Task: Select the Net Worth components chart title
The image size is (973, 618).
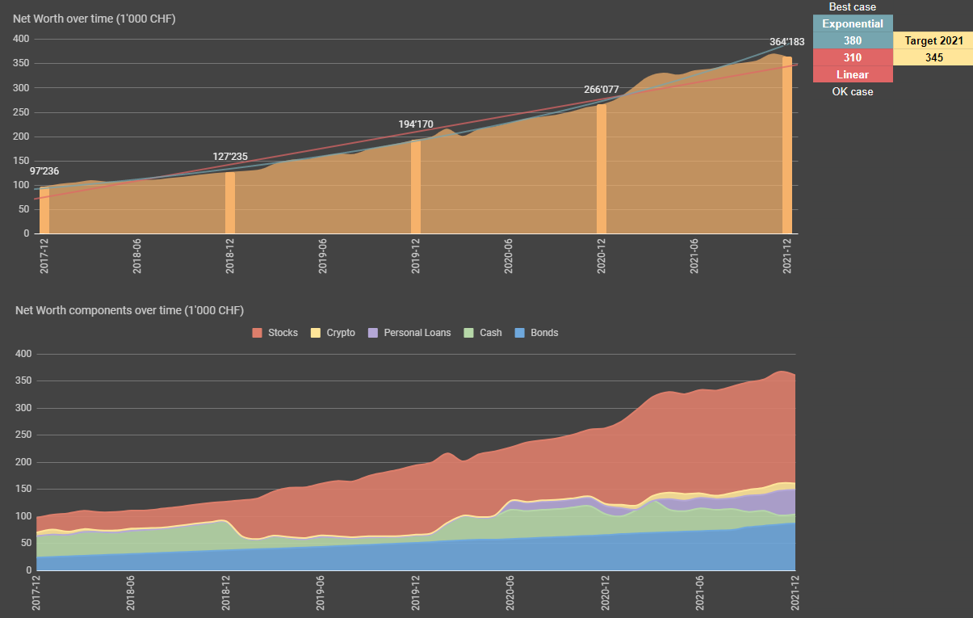Action: pyautogui.click(x=129, y=310)
